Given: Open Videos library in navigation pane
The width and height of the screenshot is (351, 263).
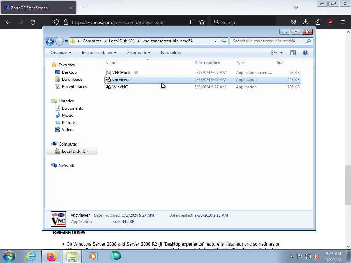Looking at the screenshot, I should pyautogui.click(x=68, y=130).
